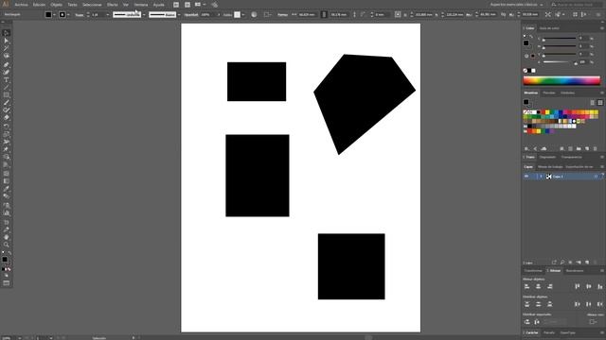Select the Direct Selection tool
606x340 pixels.
click(x=7, y=41)
